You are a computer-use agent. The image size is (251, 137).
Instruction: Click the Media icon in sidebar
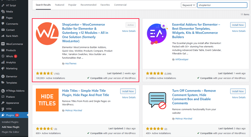click(x=3, y=11)
